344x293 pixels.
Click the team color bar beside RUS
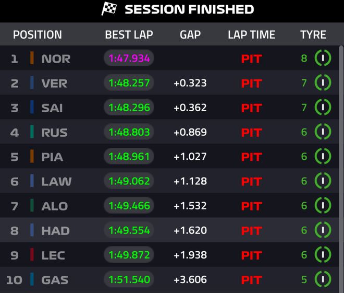(32, 132)
